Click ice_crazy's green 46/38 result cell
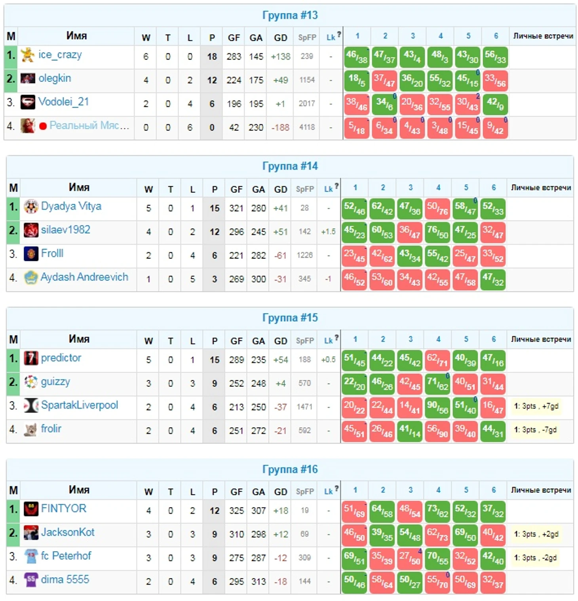578x601 pixels. pyautogui.click(x=357, y=57)
